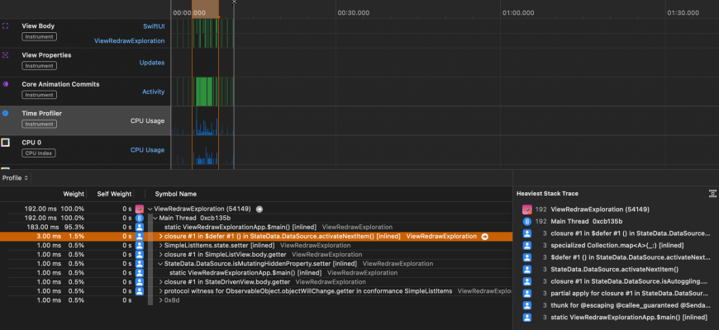Screen dimensions: 719x330
Task: Expand the SimpleListItems.state.setter row
Action: pyautogui.click(x=160, y=245)
